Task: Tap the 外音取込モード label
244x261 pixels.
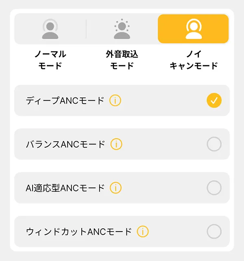Action: click(x=122, y=60)
